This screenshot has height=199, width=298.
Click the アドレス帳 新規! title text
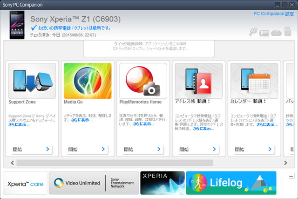click(192, 101)
